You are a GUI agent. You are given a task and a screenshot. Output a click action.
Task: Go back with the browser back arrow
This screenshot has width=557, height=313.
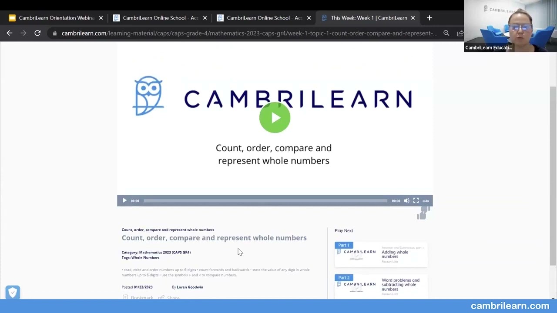[10, 33]
